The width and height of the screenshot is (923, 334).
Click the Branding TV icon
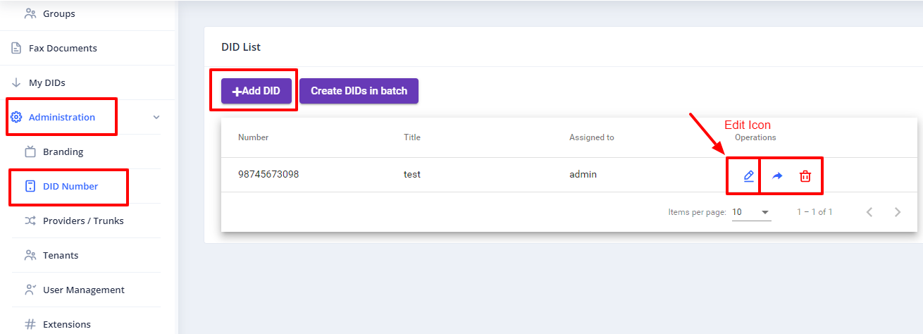30,151
